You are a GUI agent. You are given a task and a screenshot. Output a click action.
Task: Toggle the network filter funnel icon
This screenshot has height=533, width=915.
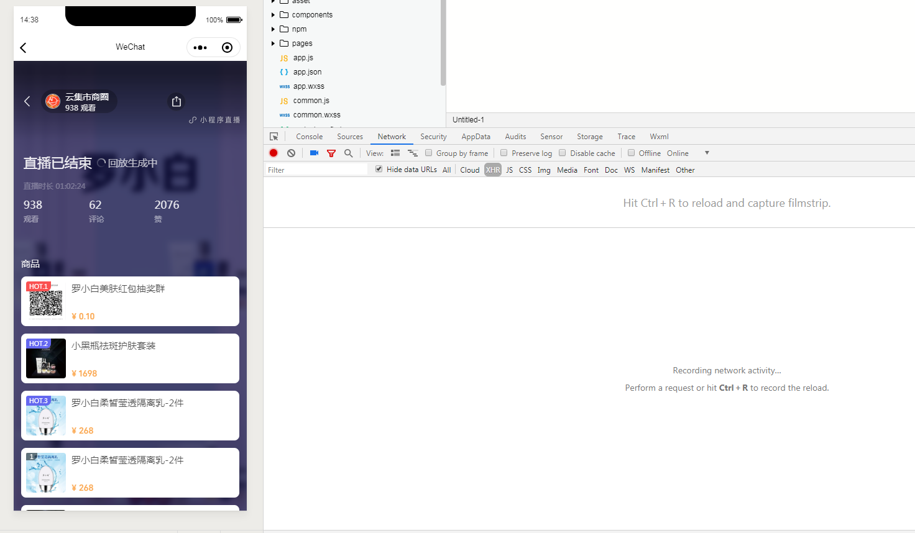point(331,153)
